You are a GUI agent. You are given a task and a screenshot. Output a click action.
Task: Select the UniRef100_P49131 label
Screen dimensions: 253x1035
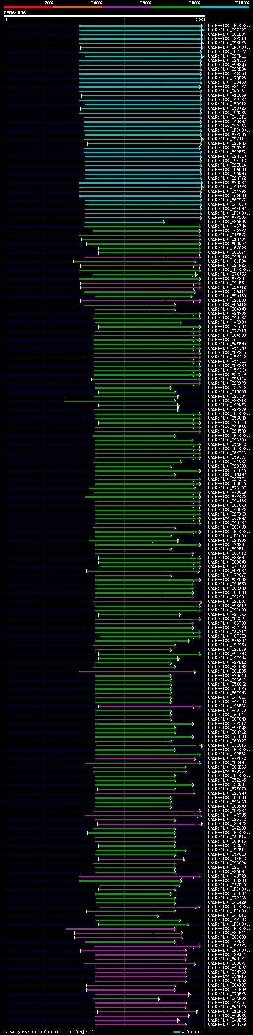pyautogui.click(x=227, y=91)
